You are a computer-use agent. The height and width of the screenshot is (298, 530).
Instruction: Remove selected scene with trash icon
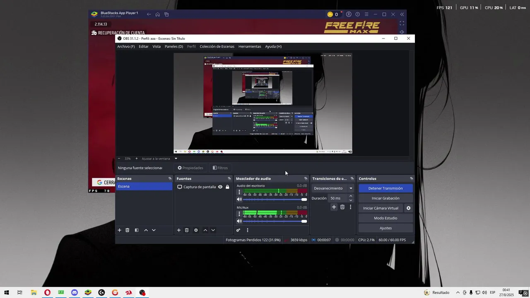click(x=128, y=230)
